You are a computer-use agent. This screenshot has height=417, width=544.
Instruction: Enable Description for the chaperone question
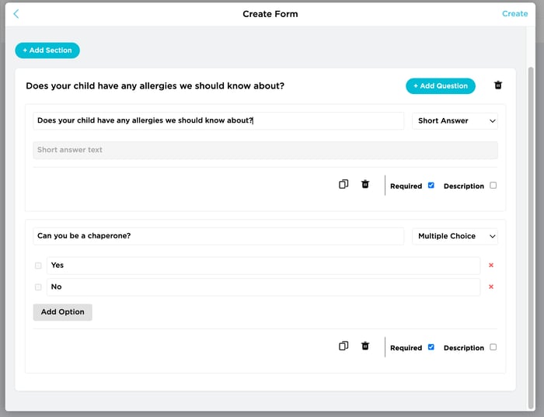pos(493,347)
